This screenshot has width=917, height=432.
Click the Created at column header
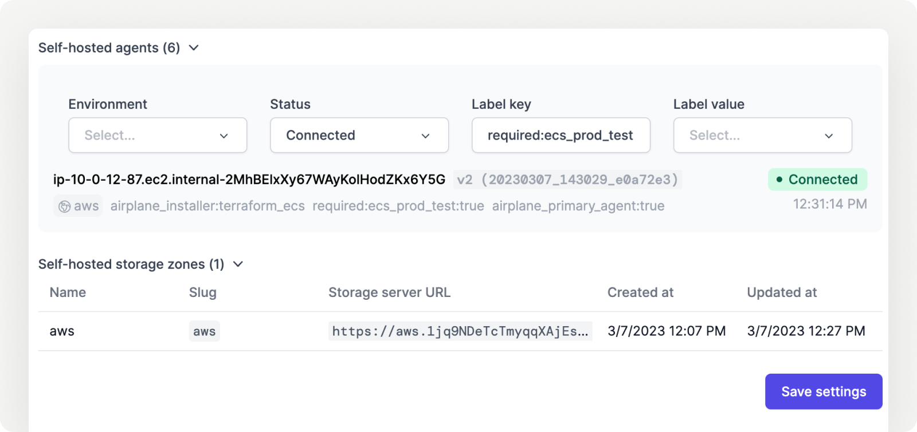[640, 293]
